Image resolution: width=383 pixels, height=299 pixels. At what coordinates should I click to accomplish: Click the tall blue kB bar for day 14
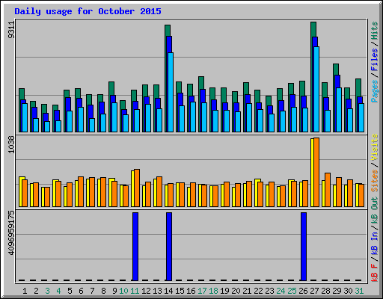point(169,247)
